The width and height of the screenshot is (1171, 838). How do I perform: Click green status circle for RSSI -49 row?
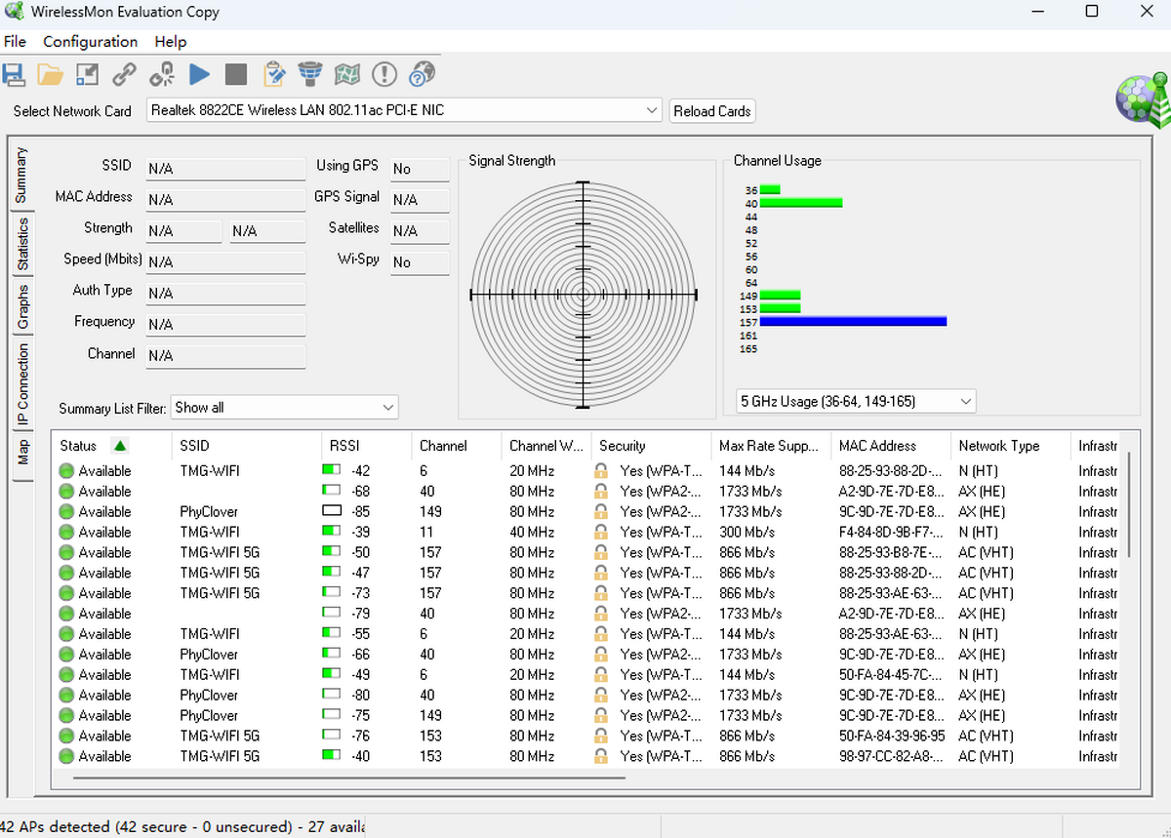tap(66, 675)
